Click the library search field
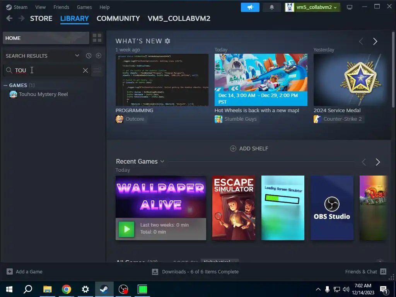This screenshot has height=297, width=396. pos(47,70)
